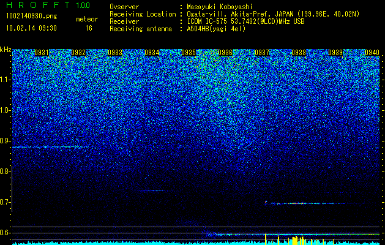Click the kHz axis unit label
This screenshot has height=245, width=385.
pyautogui.click(x=6, y=50)
